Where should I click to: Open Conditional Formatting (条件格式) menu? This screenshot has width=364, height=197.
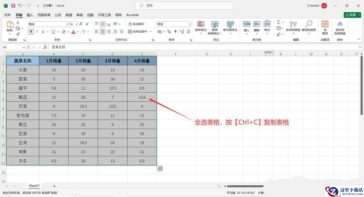201,28
